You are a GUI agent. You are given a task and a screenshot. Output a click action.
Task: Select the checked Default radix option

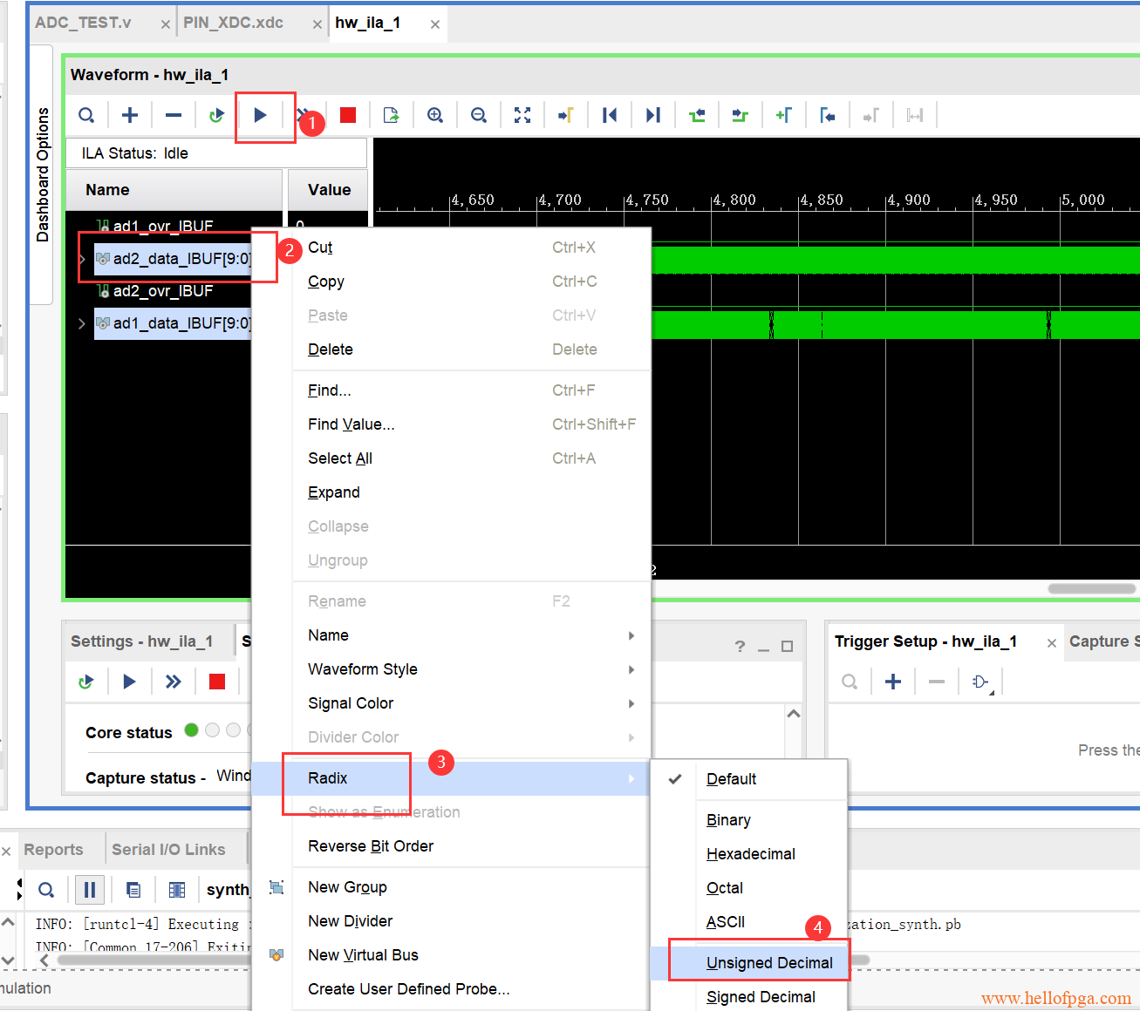tap(731, 779)
